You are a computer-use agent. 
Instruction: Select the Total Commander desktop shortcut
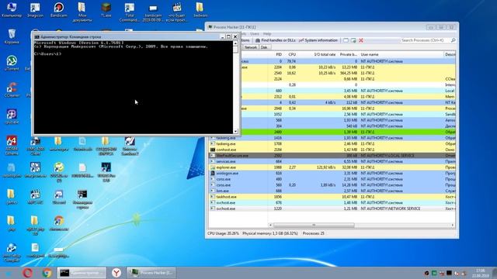point(130,12)
